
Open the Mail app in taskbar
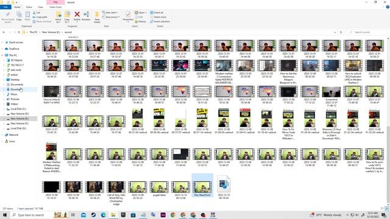pos(83,215)
